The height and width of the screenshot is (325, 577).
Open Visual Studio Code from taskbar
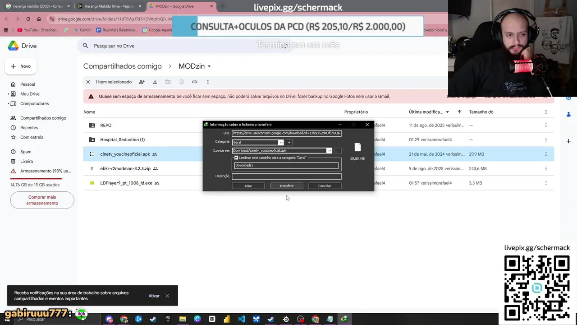pyautogui.click(x=242, y=319)
